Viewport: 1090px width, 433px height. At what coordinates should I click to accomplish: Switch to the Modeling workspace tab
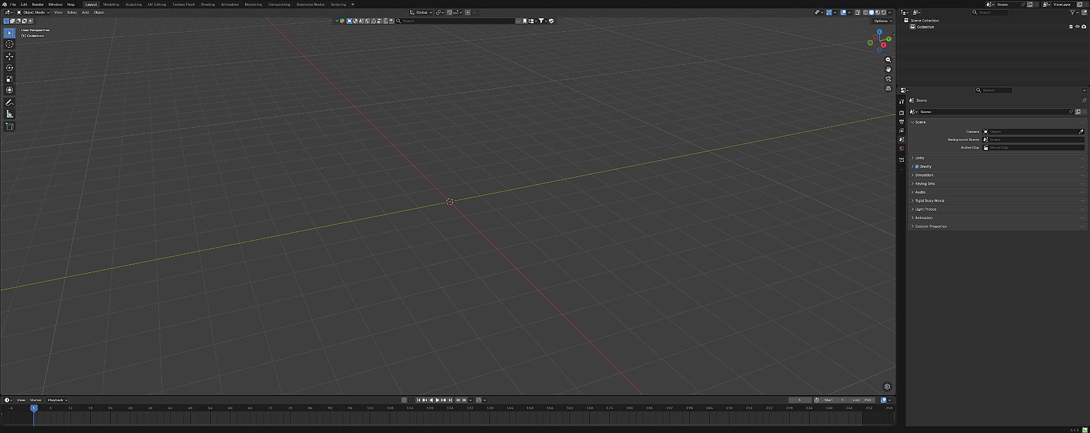tap(111, 5)
